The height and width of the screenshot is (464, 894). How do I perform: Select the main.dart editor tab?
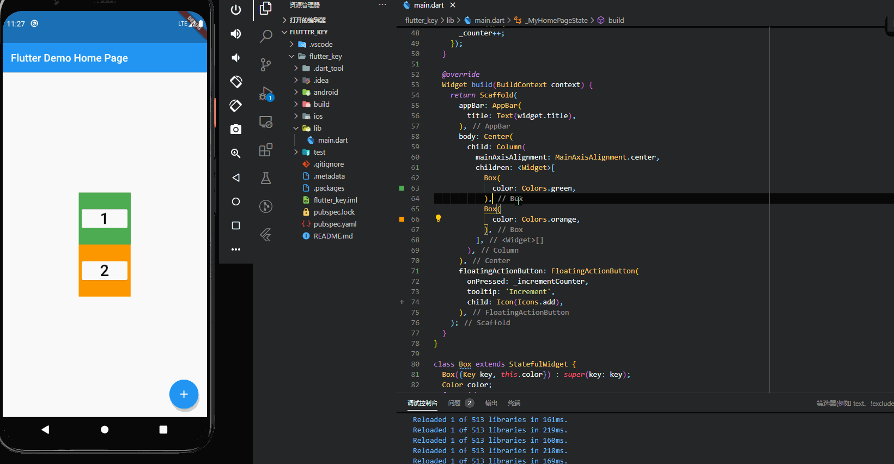tap(428, 5)
